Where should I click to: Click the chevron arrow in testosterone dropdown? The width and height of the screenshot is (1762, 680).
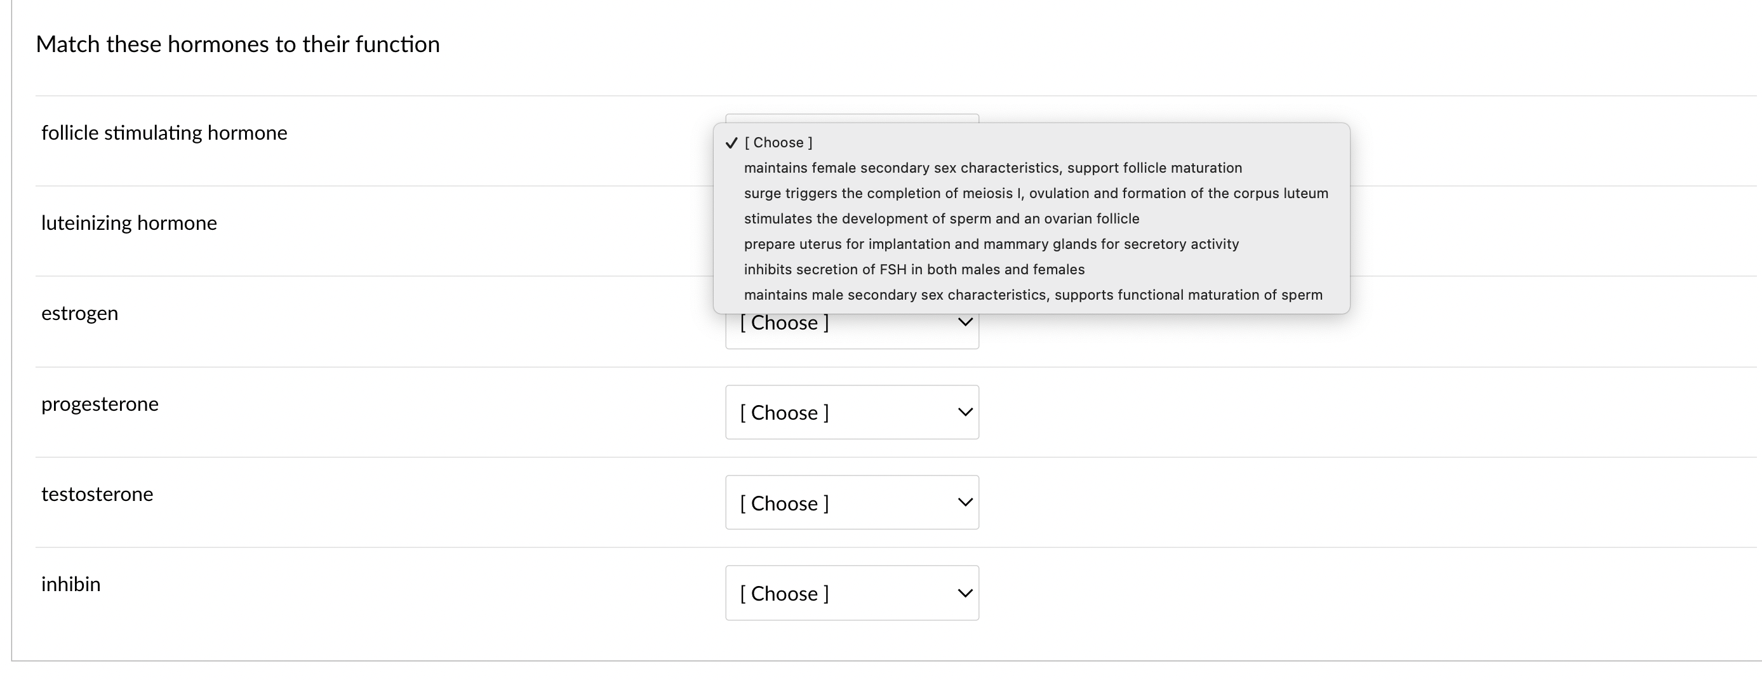tap(964, 502)
